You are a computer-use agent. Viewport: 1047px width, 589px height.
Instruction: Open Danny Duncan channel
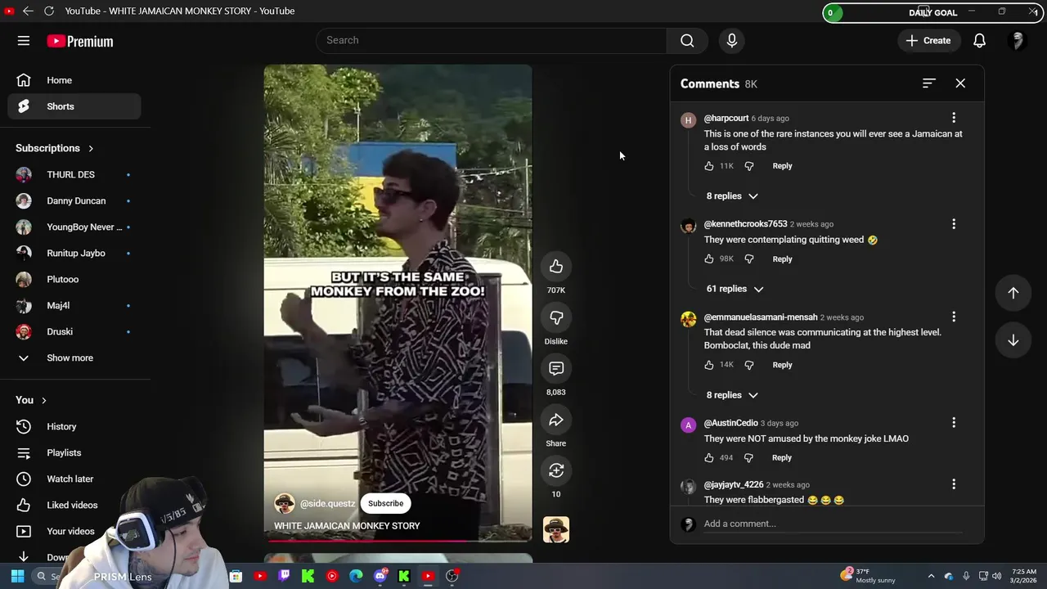pos(74,200)
